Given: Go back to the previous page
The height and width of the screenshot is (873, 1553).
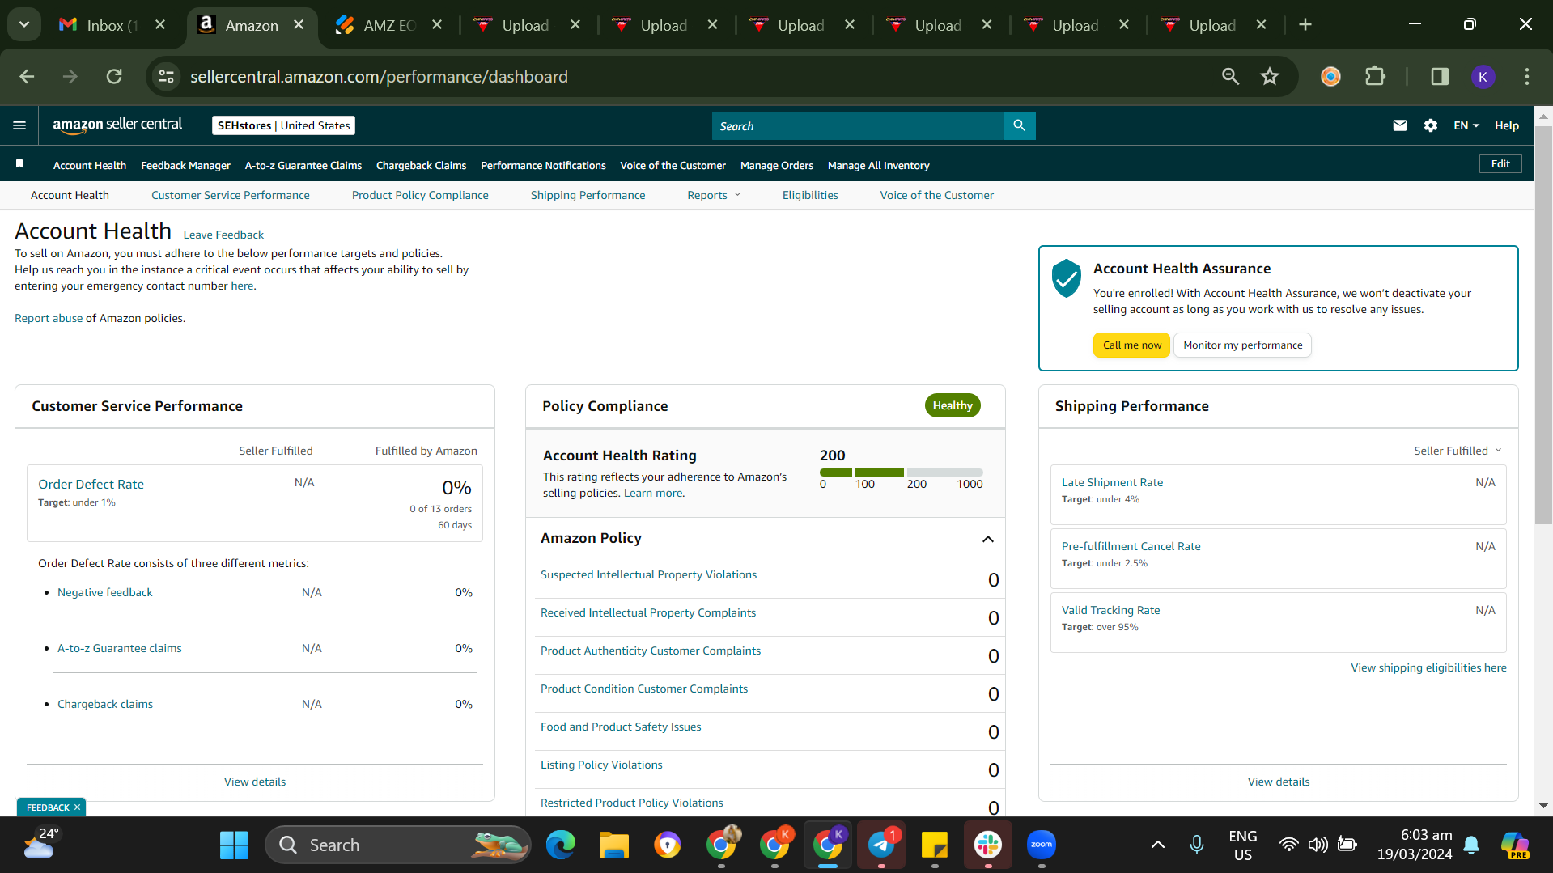Looking at the screenshot, I should pos(27,76).
